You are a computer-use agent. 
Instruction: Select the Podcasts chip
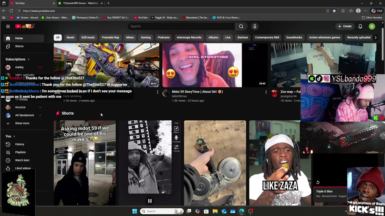tap(164, 37)
